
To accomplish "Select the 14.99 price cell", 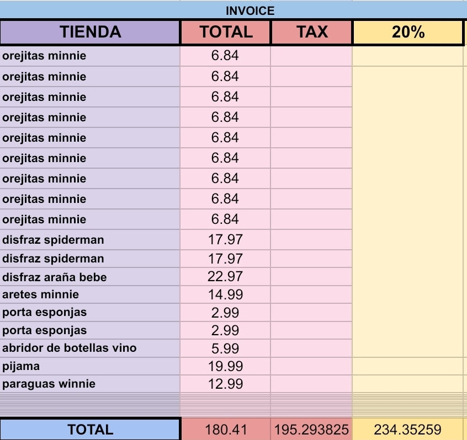I will click(x=225, y=294).
